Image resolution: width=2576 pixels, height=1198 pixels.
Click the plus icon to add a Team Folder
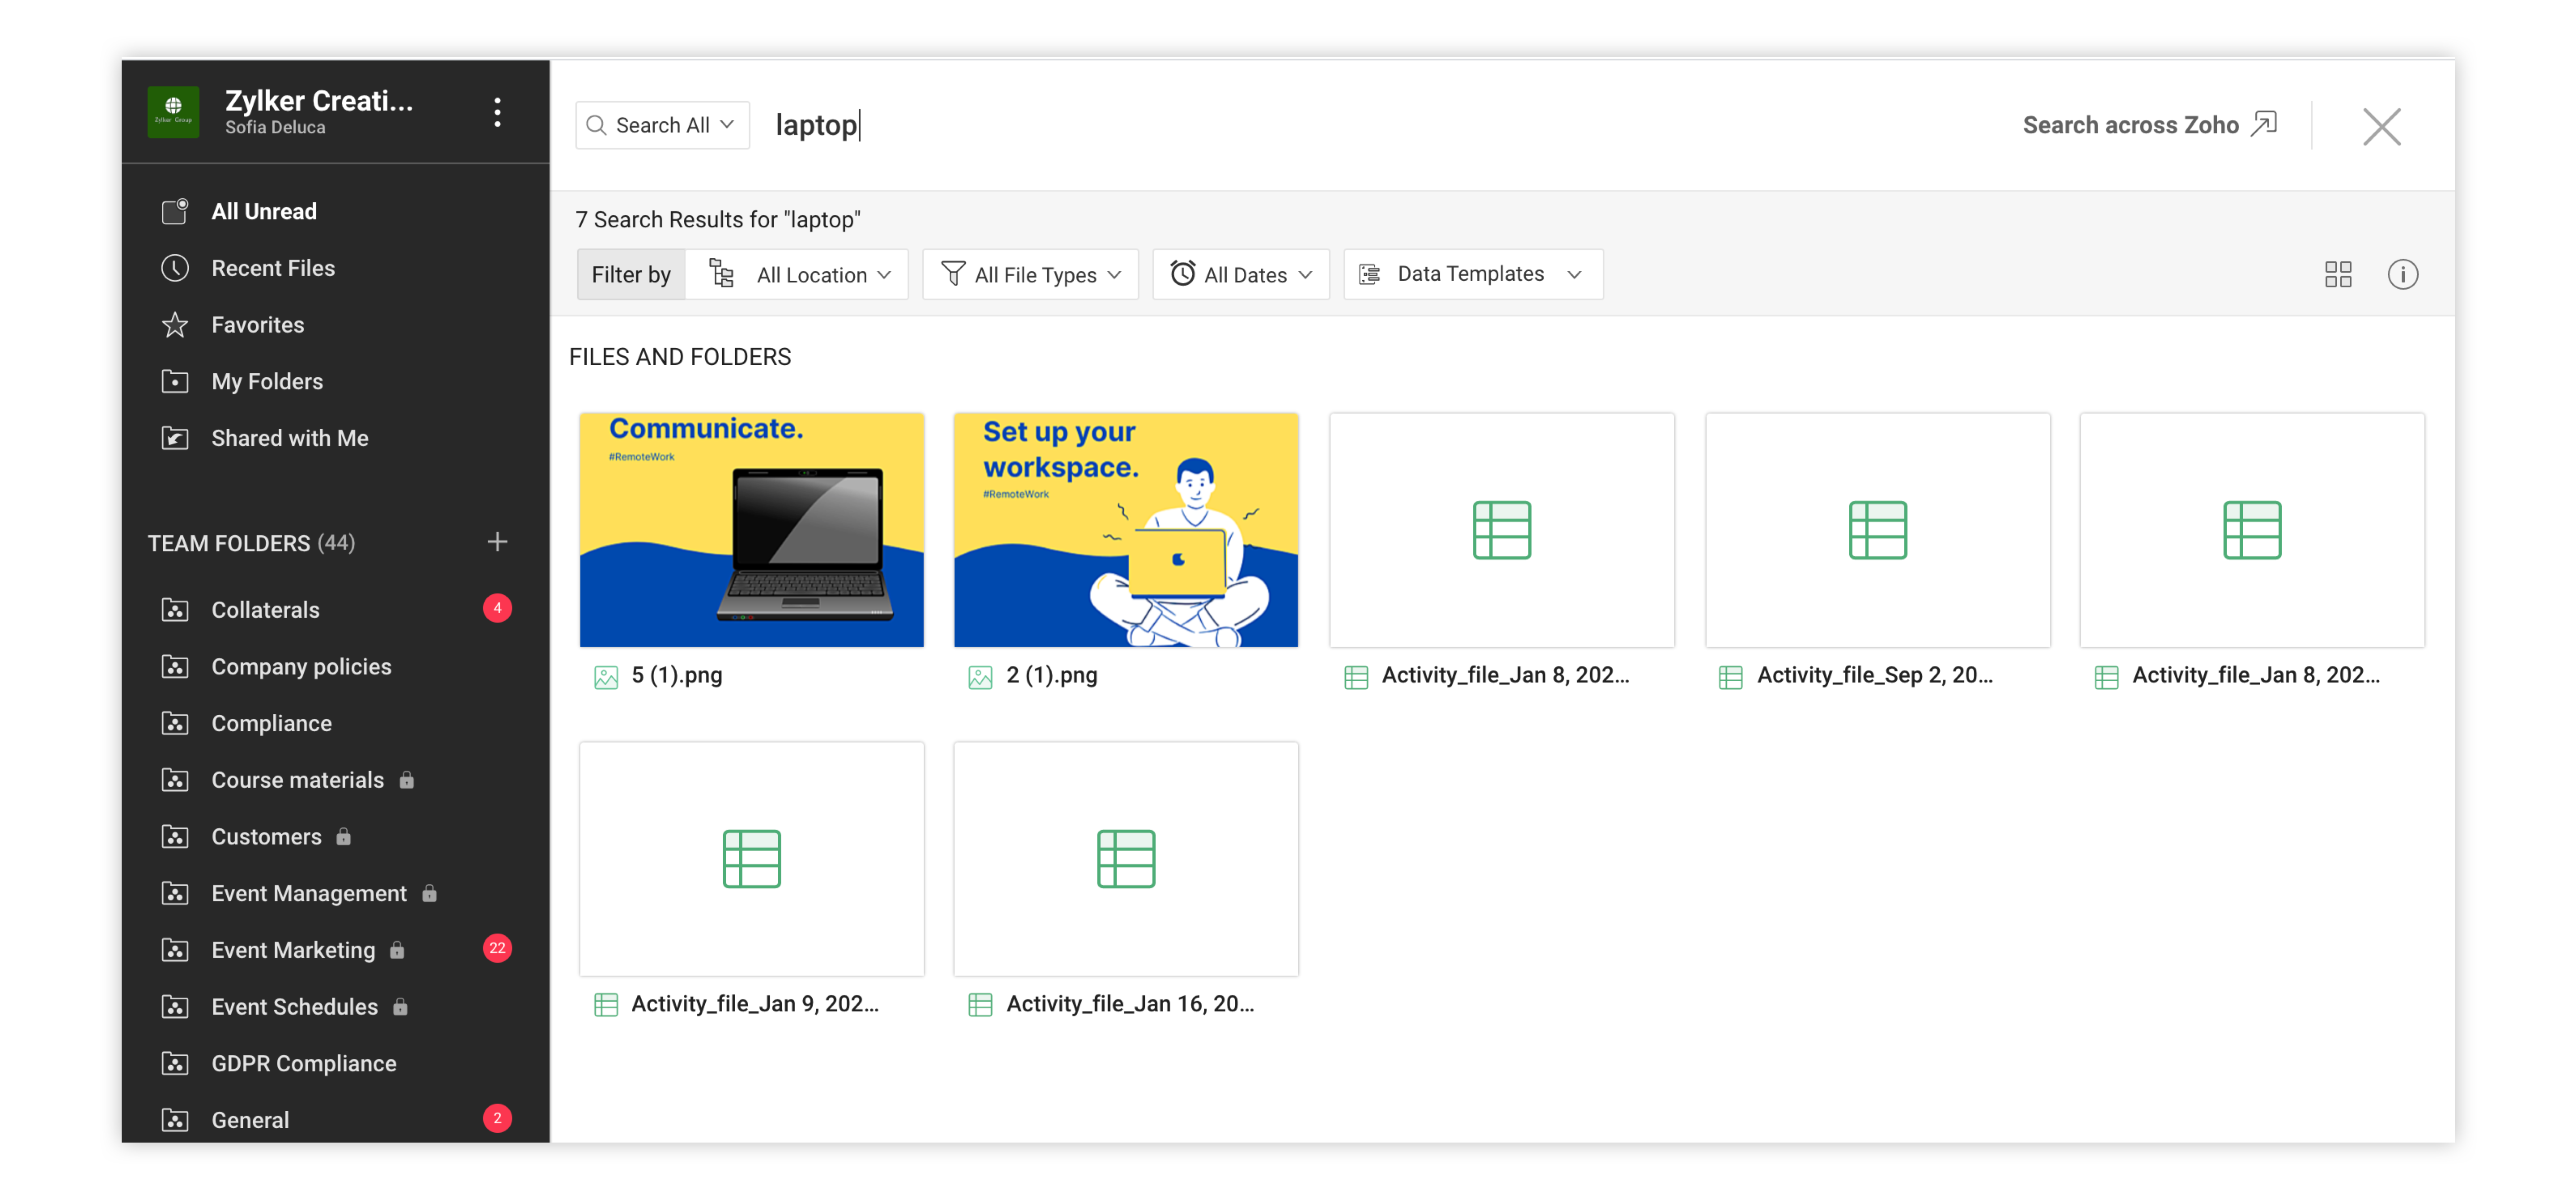[x=497, y=541]
